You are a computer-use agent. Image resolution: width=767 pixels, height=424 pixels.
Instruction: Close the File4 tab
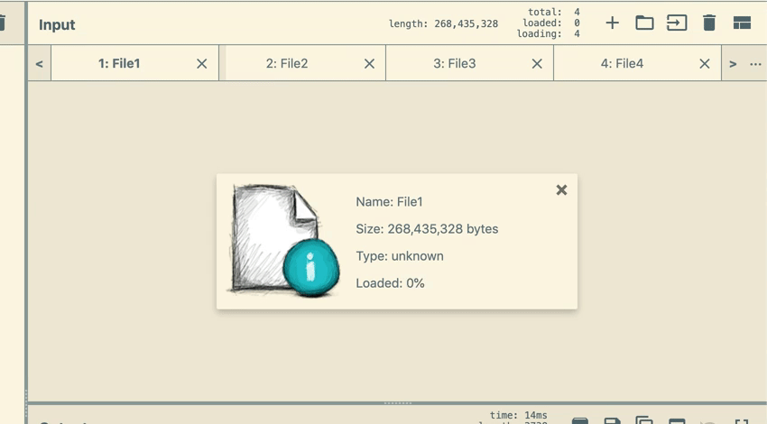pyautogui.click(x=705, y=64)
